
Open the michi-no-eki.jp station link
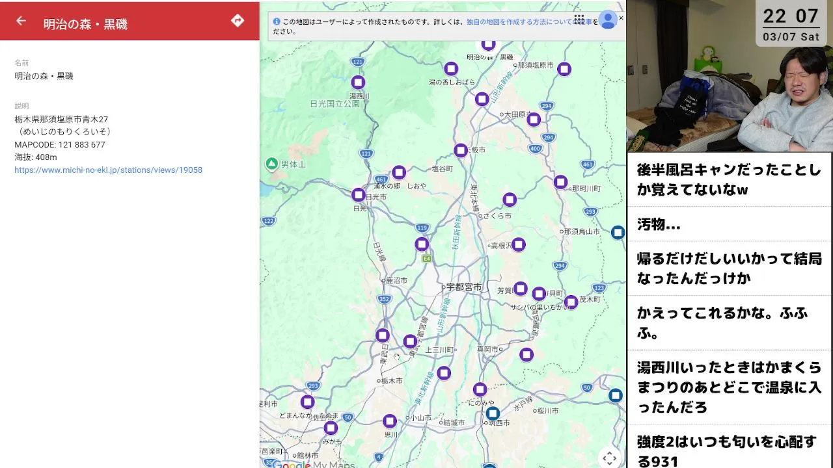coord(108,170)
